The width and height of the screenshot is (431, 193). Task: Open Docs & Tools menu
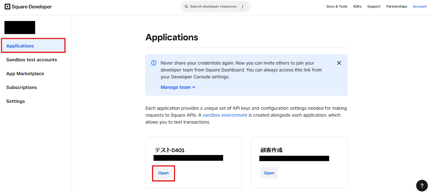pos(337,6)
